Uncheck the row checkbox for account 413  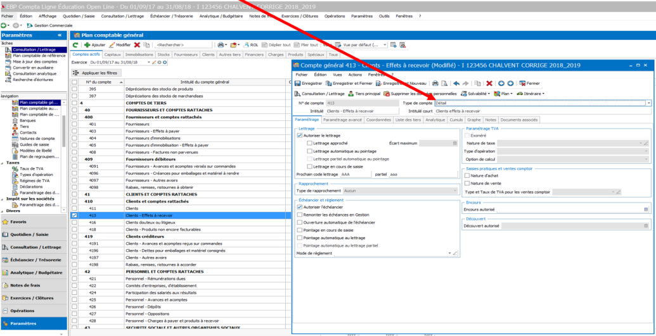74,216
